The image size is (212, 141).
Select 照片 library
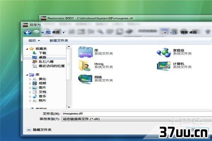42,100
